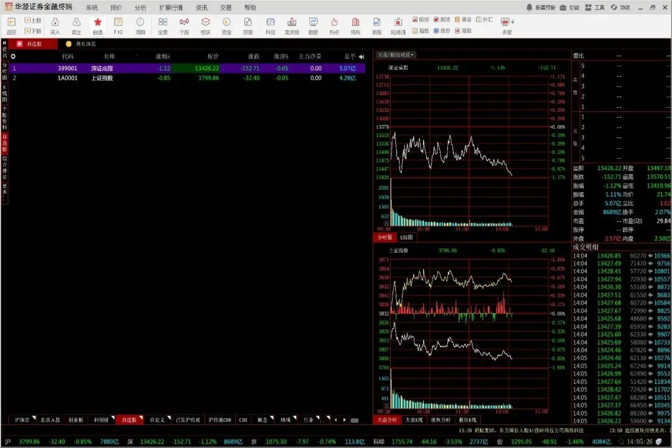Sort by the 现价 column header

[213, 56]
